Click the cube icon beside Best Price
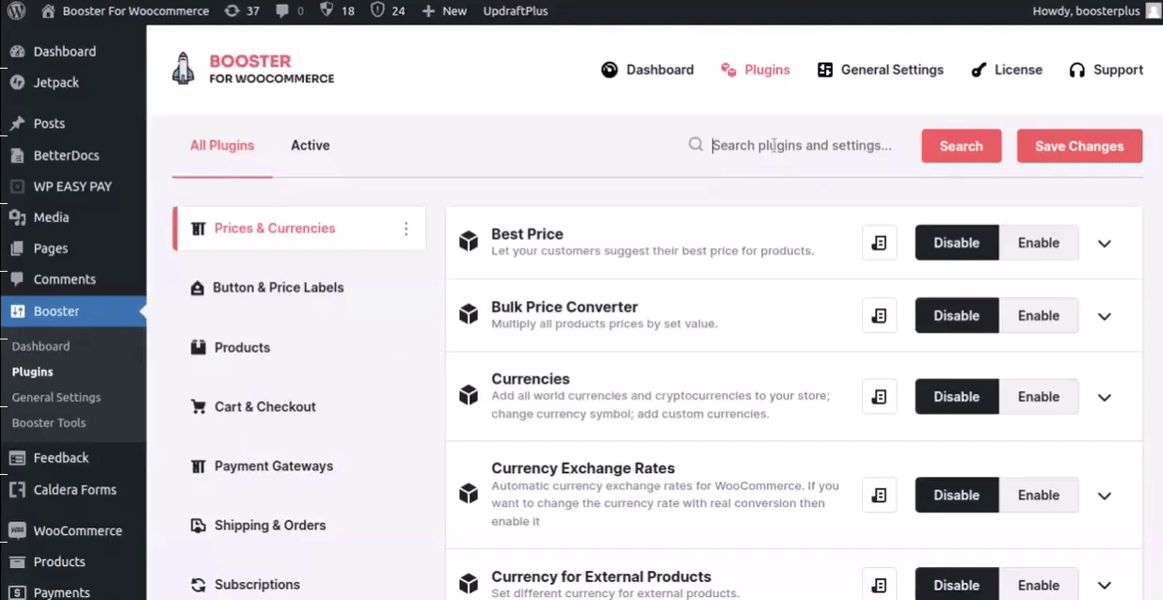 coord(469,242)
